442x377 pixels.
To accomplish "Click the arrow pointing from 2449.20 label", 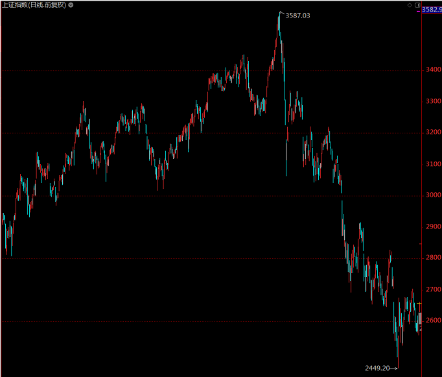I will [x=393, y=368].
